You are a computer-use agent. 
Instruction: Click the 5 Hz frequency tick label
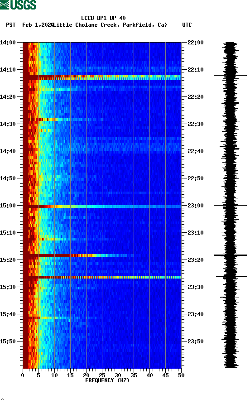pos(38,375)
